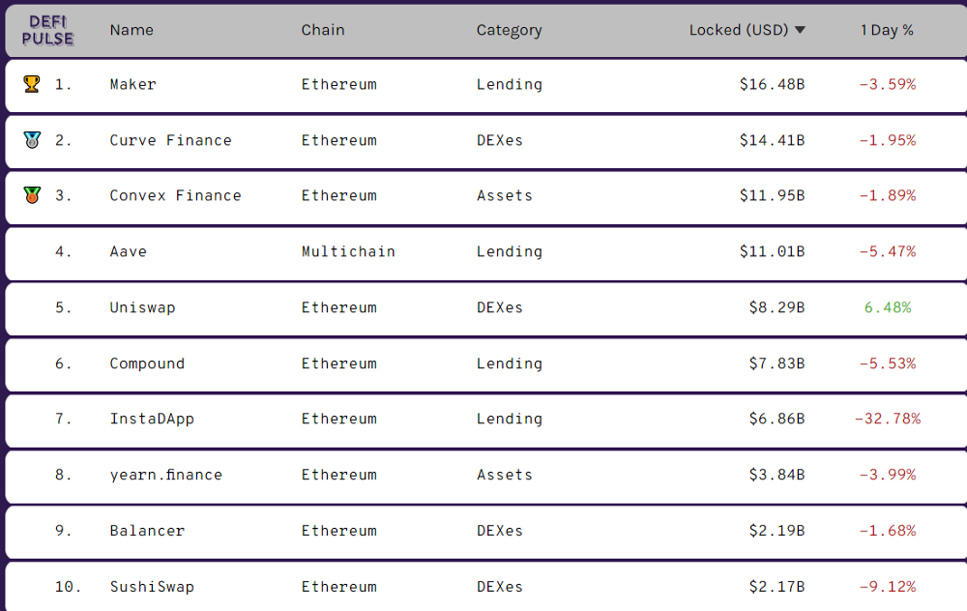This screenshot has height=611, width=967.
Task: Click the bronze medal icon beside Convex Finance
Action: click(x=32, y=195)
